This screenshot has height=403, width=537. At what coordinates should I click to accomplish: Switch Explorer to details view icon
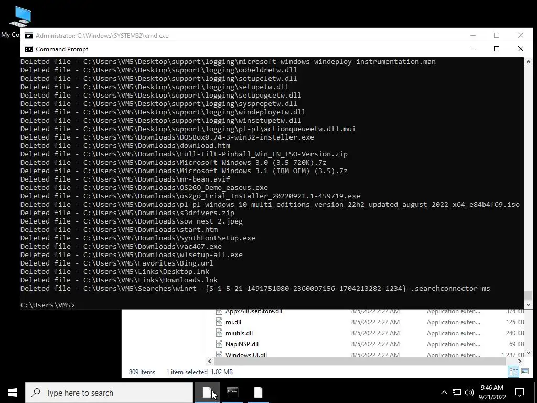coord(513,372)
